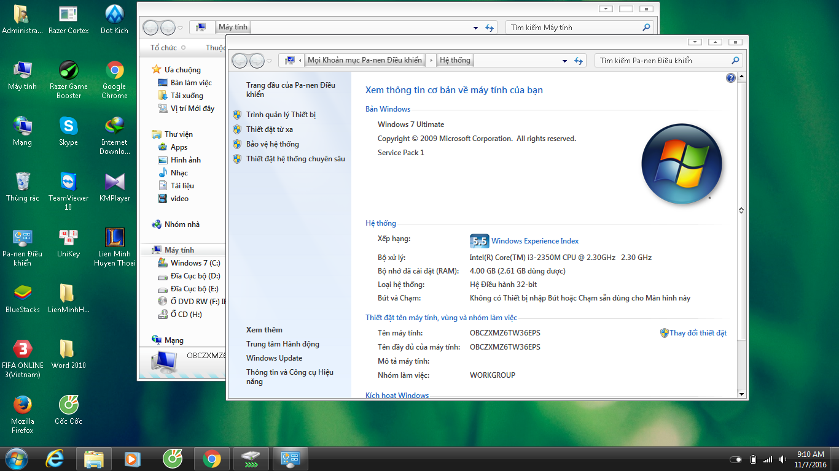
Task: Open recent pages dropdown in System window
Action: click(x=270, y=61)
